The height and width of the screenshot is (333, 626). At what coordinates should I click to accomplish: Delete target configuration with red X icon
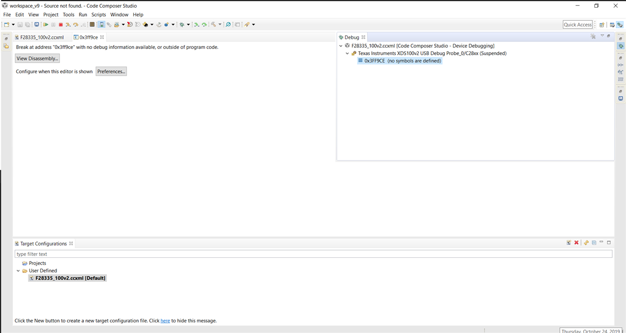577,243
